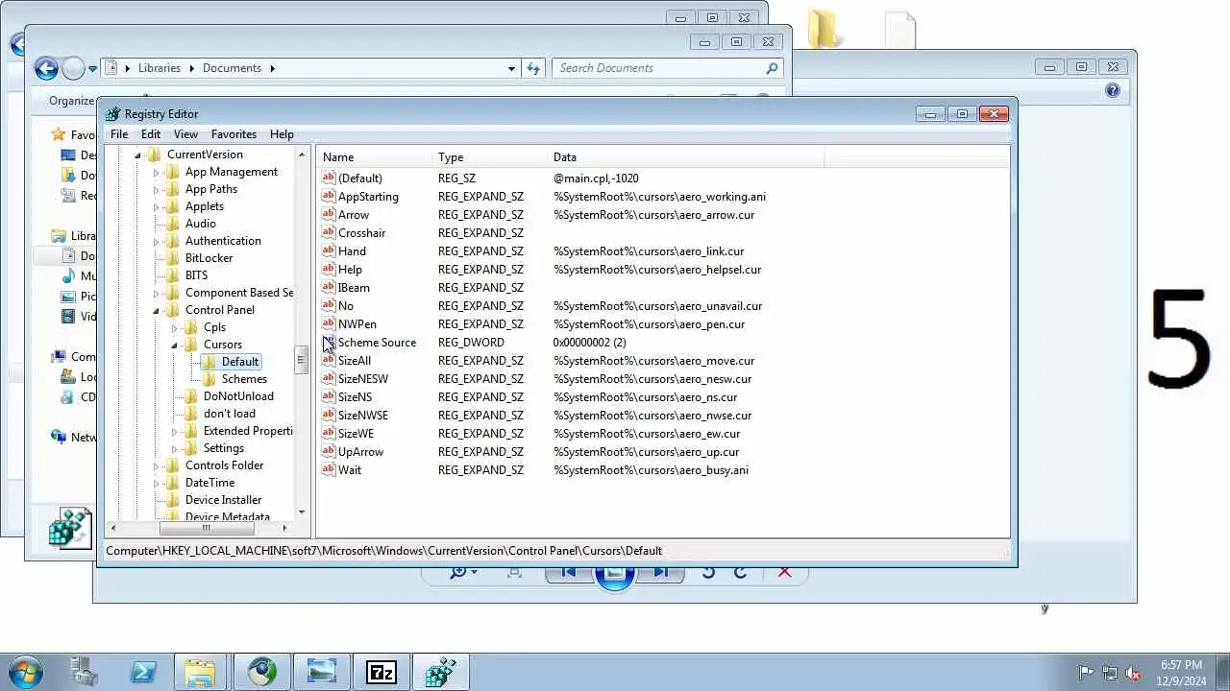1230x691 pixels.
Task: Click the Crosshair value string icon
Action: (329, 233)
